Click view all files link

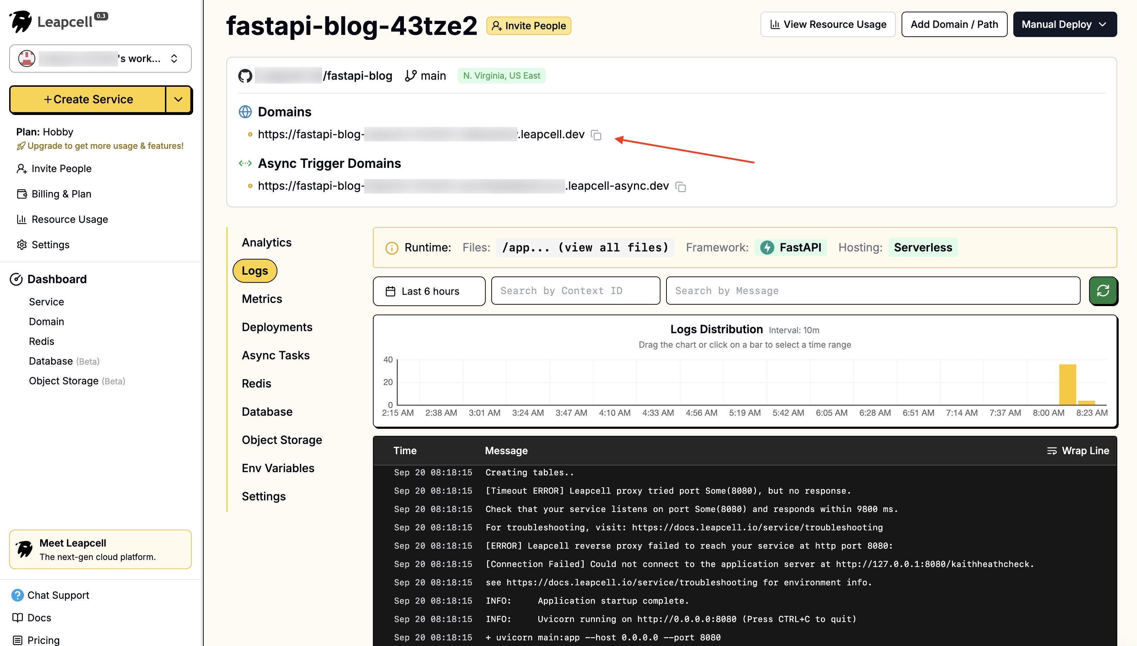coord(613,248)
